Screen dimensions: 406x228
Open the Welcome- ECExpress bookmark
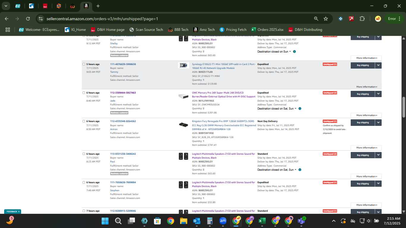[x=39, y=30]
